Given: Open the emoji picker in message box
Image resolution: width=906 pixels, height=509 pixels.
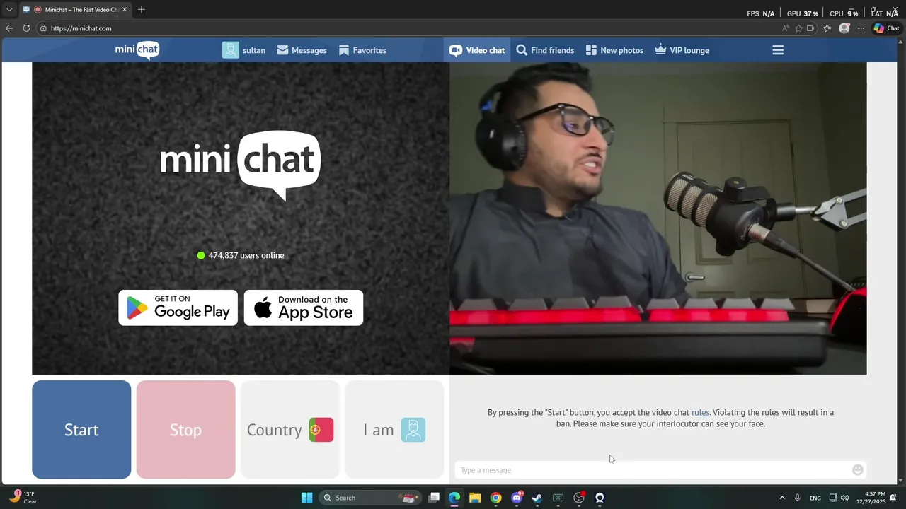Looking at the screenshot, I should pyautogui.click(x=858, y=470).
